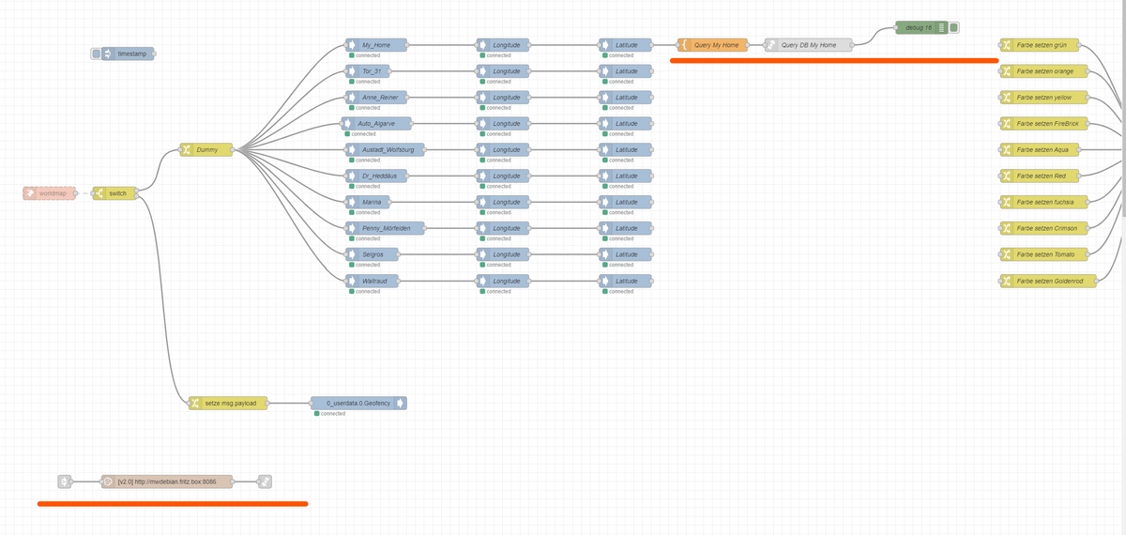Screen dimensions: 1126x535
Task: Click the Dummy node's output port
Action: click(233, 150)
